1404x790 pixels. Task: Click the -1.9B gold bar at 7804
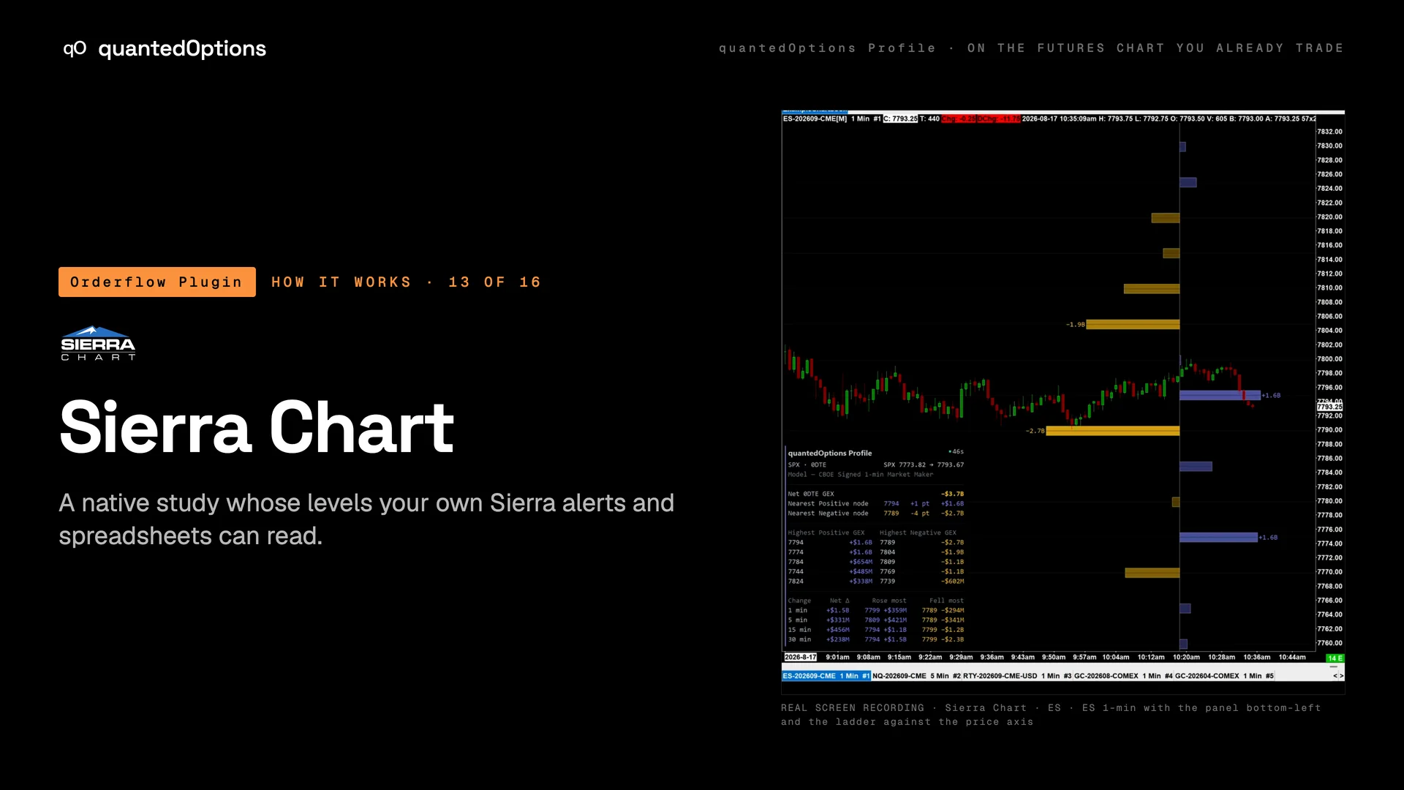pyautogui.click(x=1133, y=324)
